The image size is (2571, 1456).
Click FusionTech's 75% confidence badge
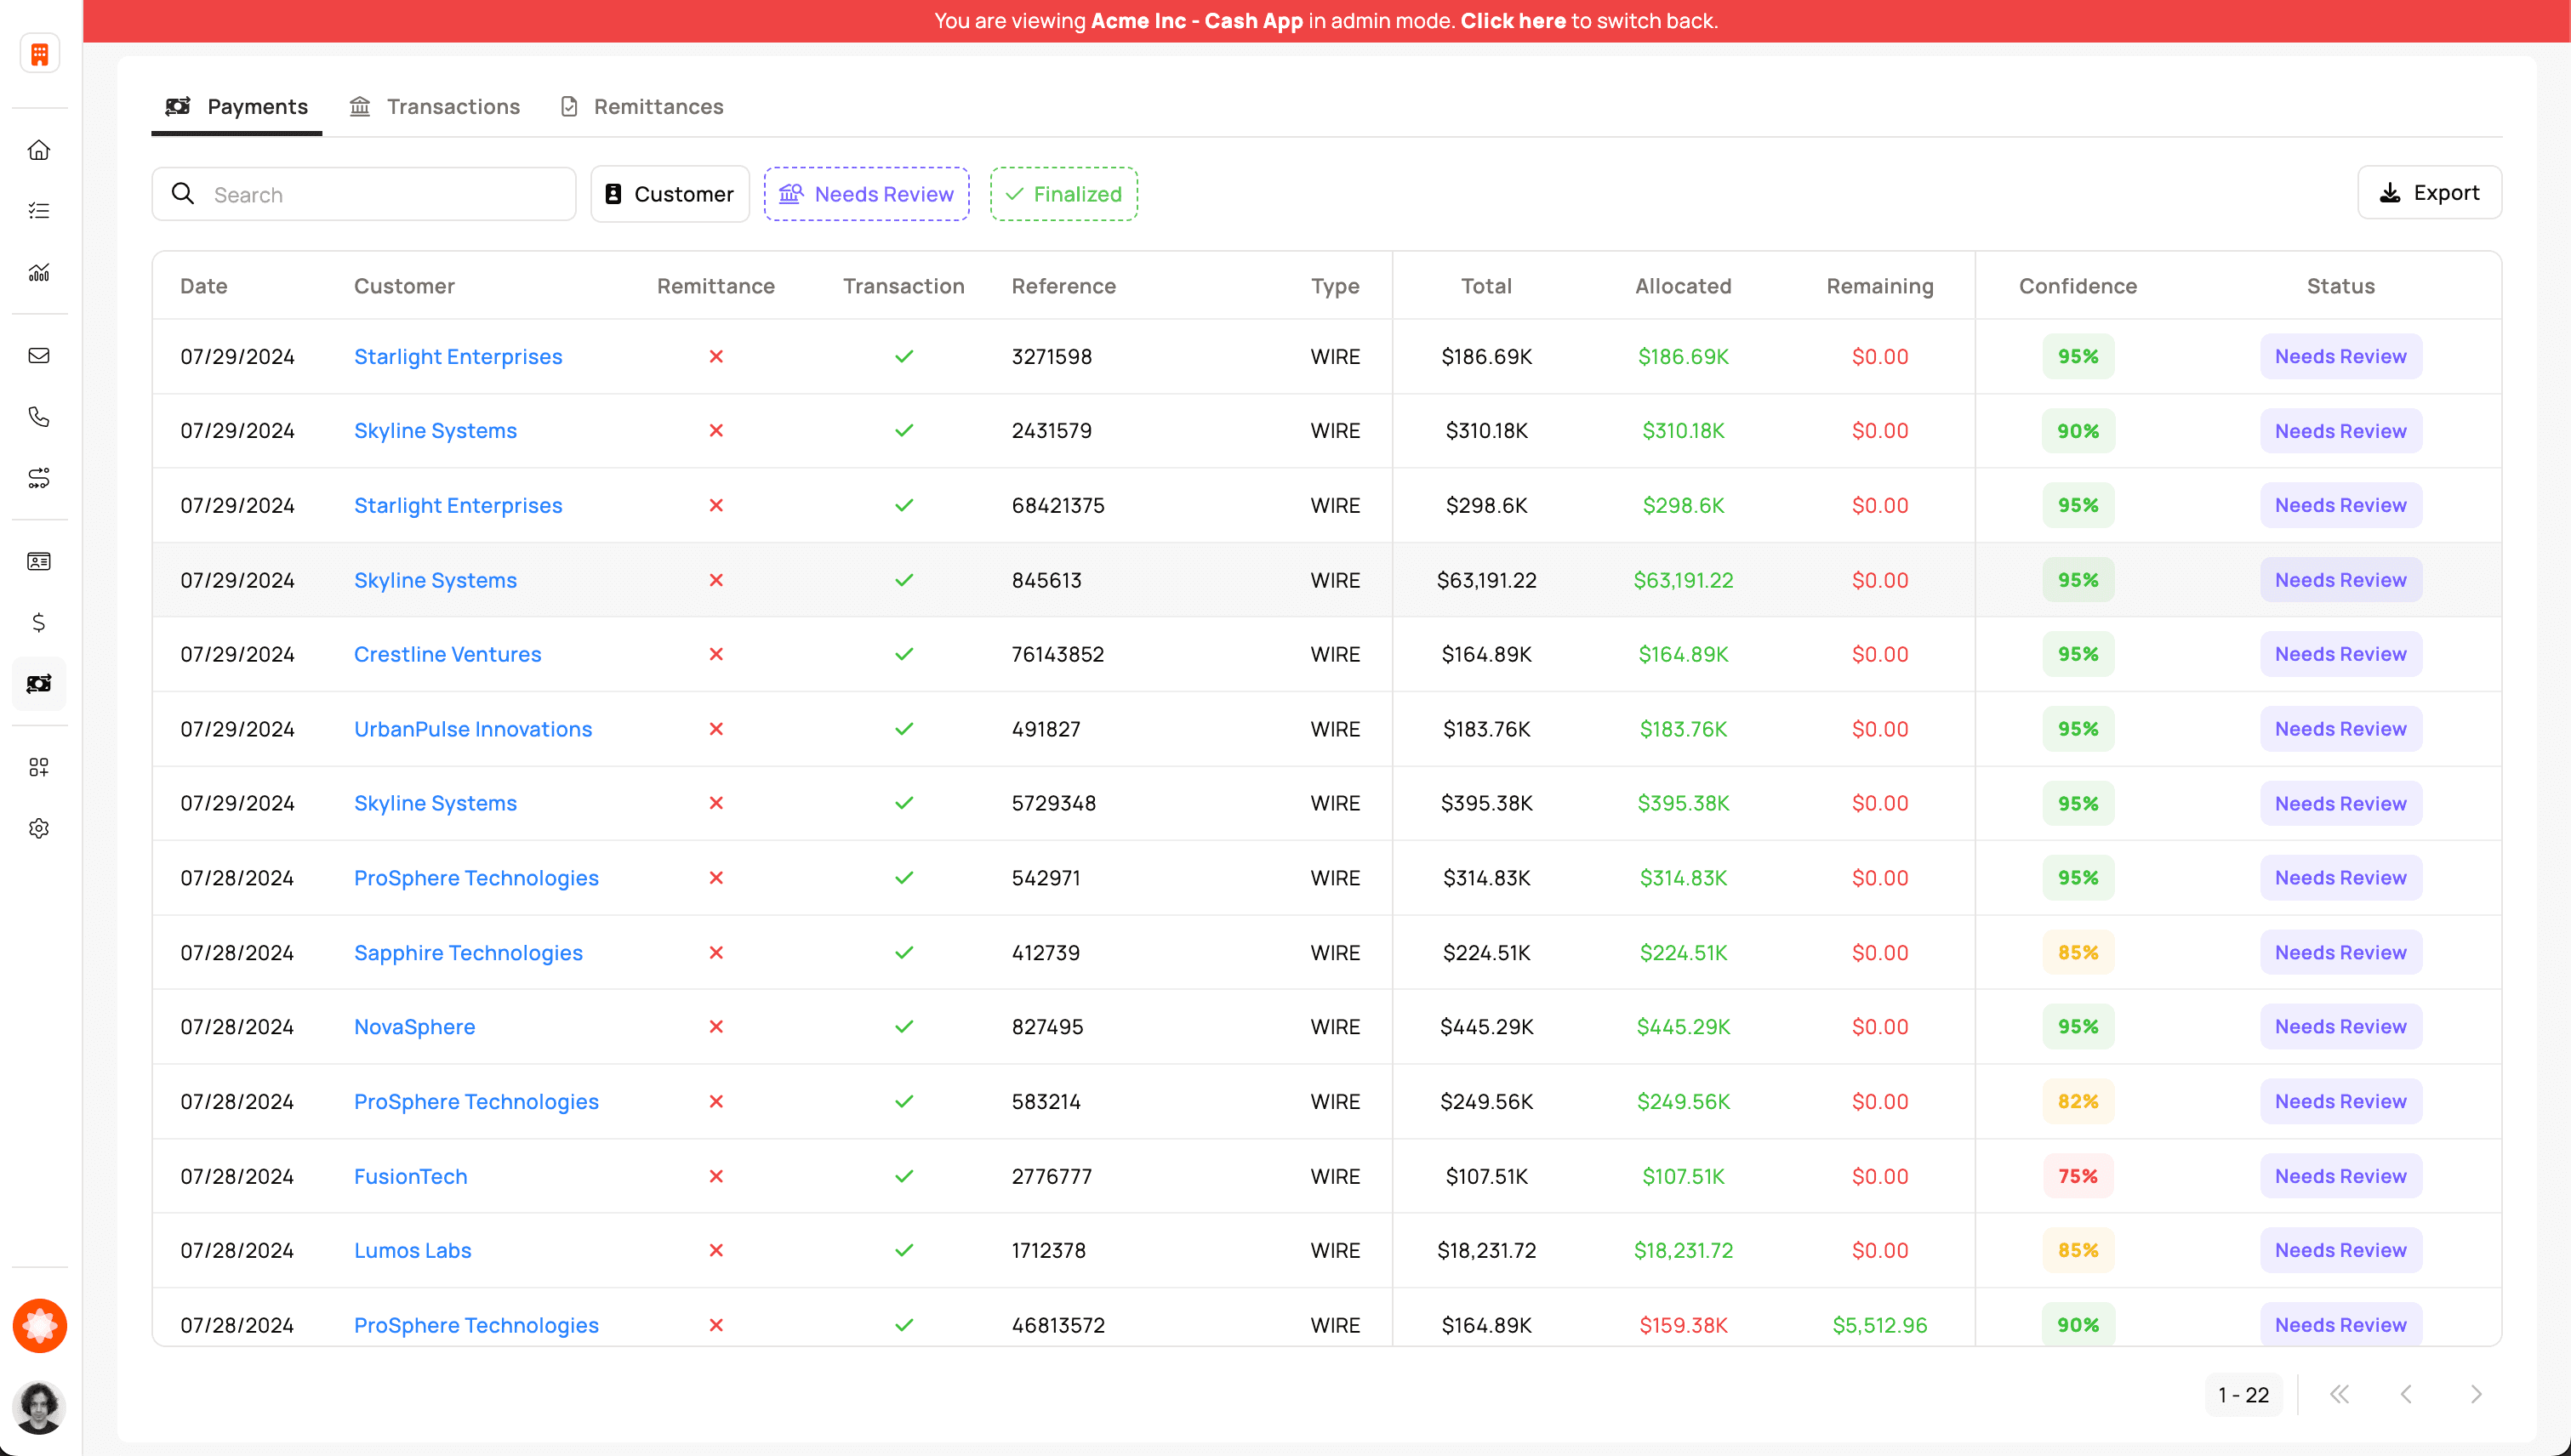(x=2077, y=1176)
